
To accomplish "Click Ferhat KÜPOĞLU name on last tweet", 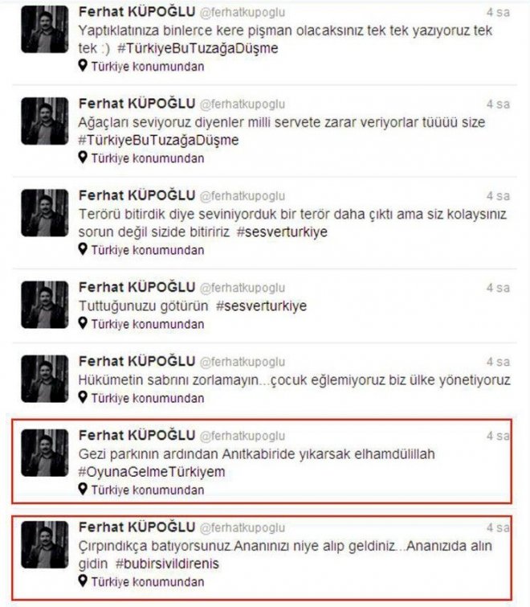I will click(x=137, y=527).
